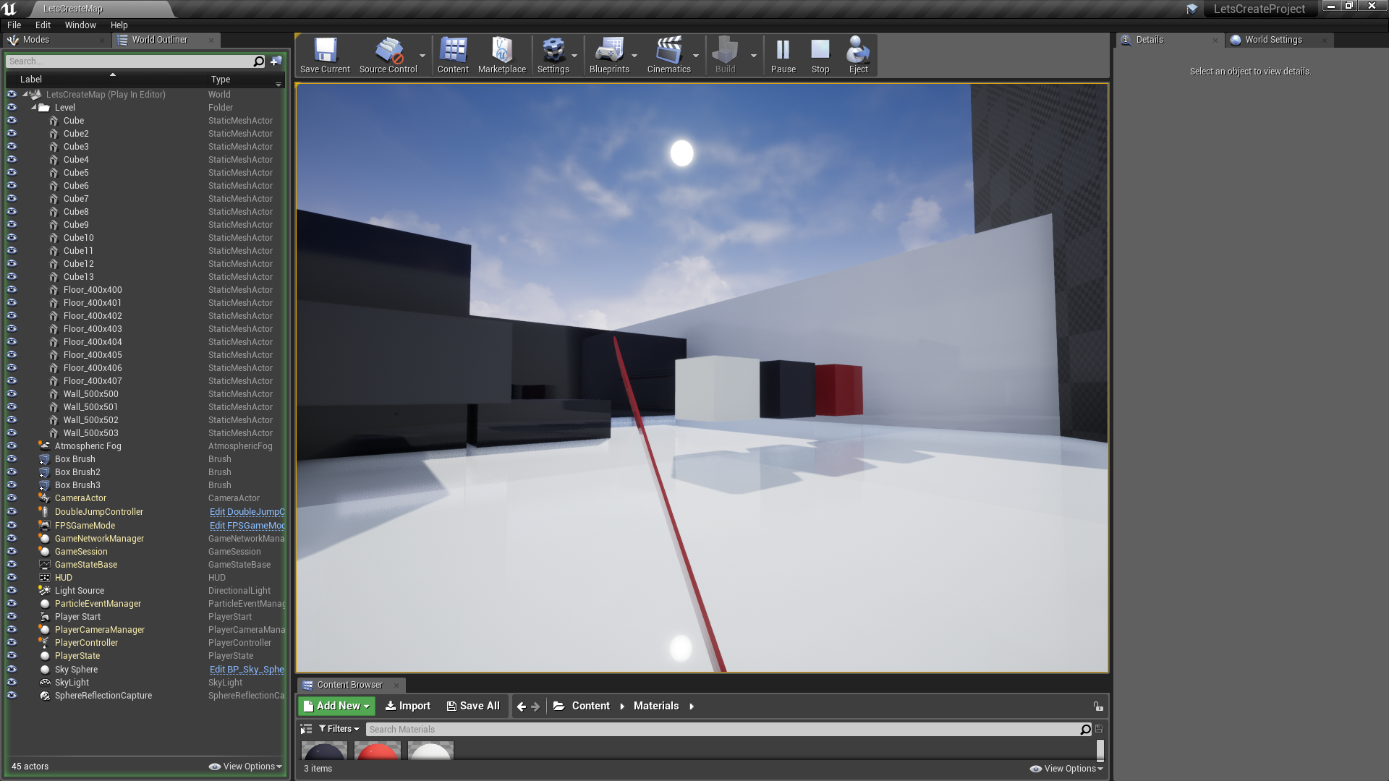Toggle visibility of Player Start
Viewport: 1389px width, 781px height.
[12, 617]
